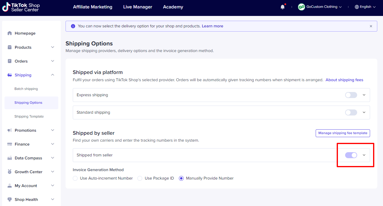Enable the Standard shipping toggle
The height and width of the screenshot is (206, 383).
coord(351,112)
